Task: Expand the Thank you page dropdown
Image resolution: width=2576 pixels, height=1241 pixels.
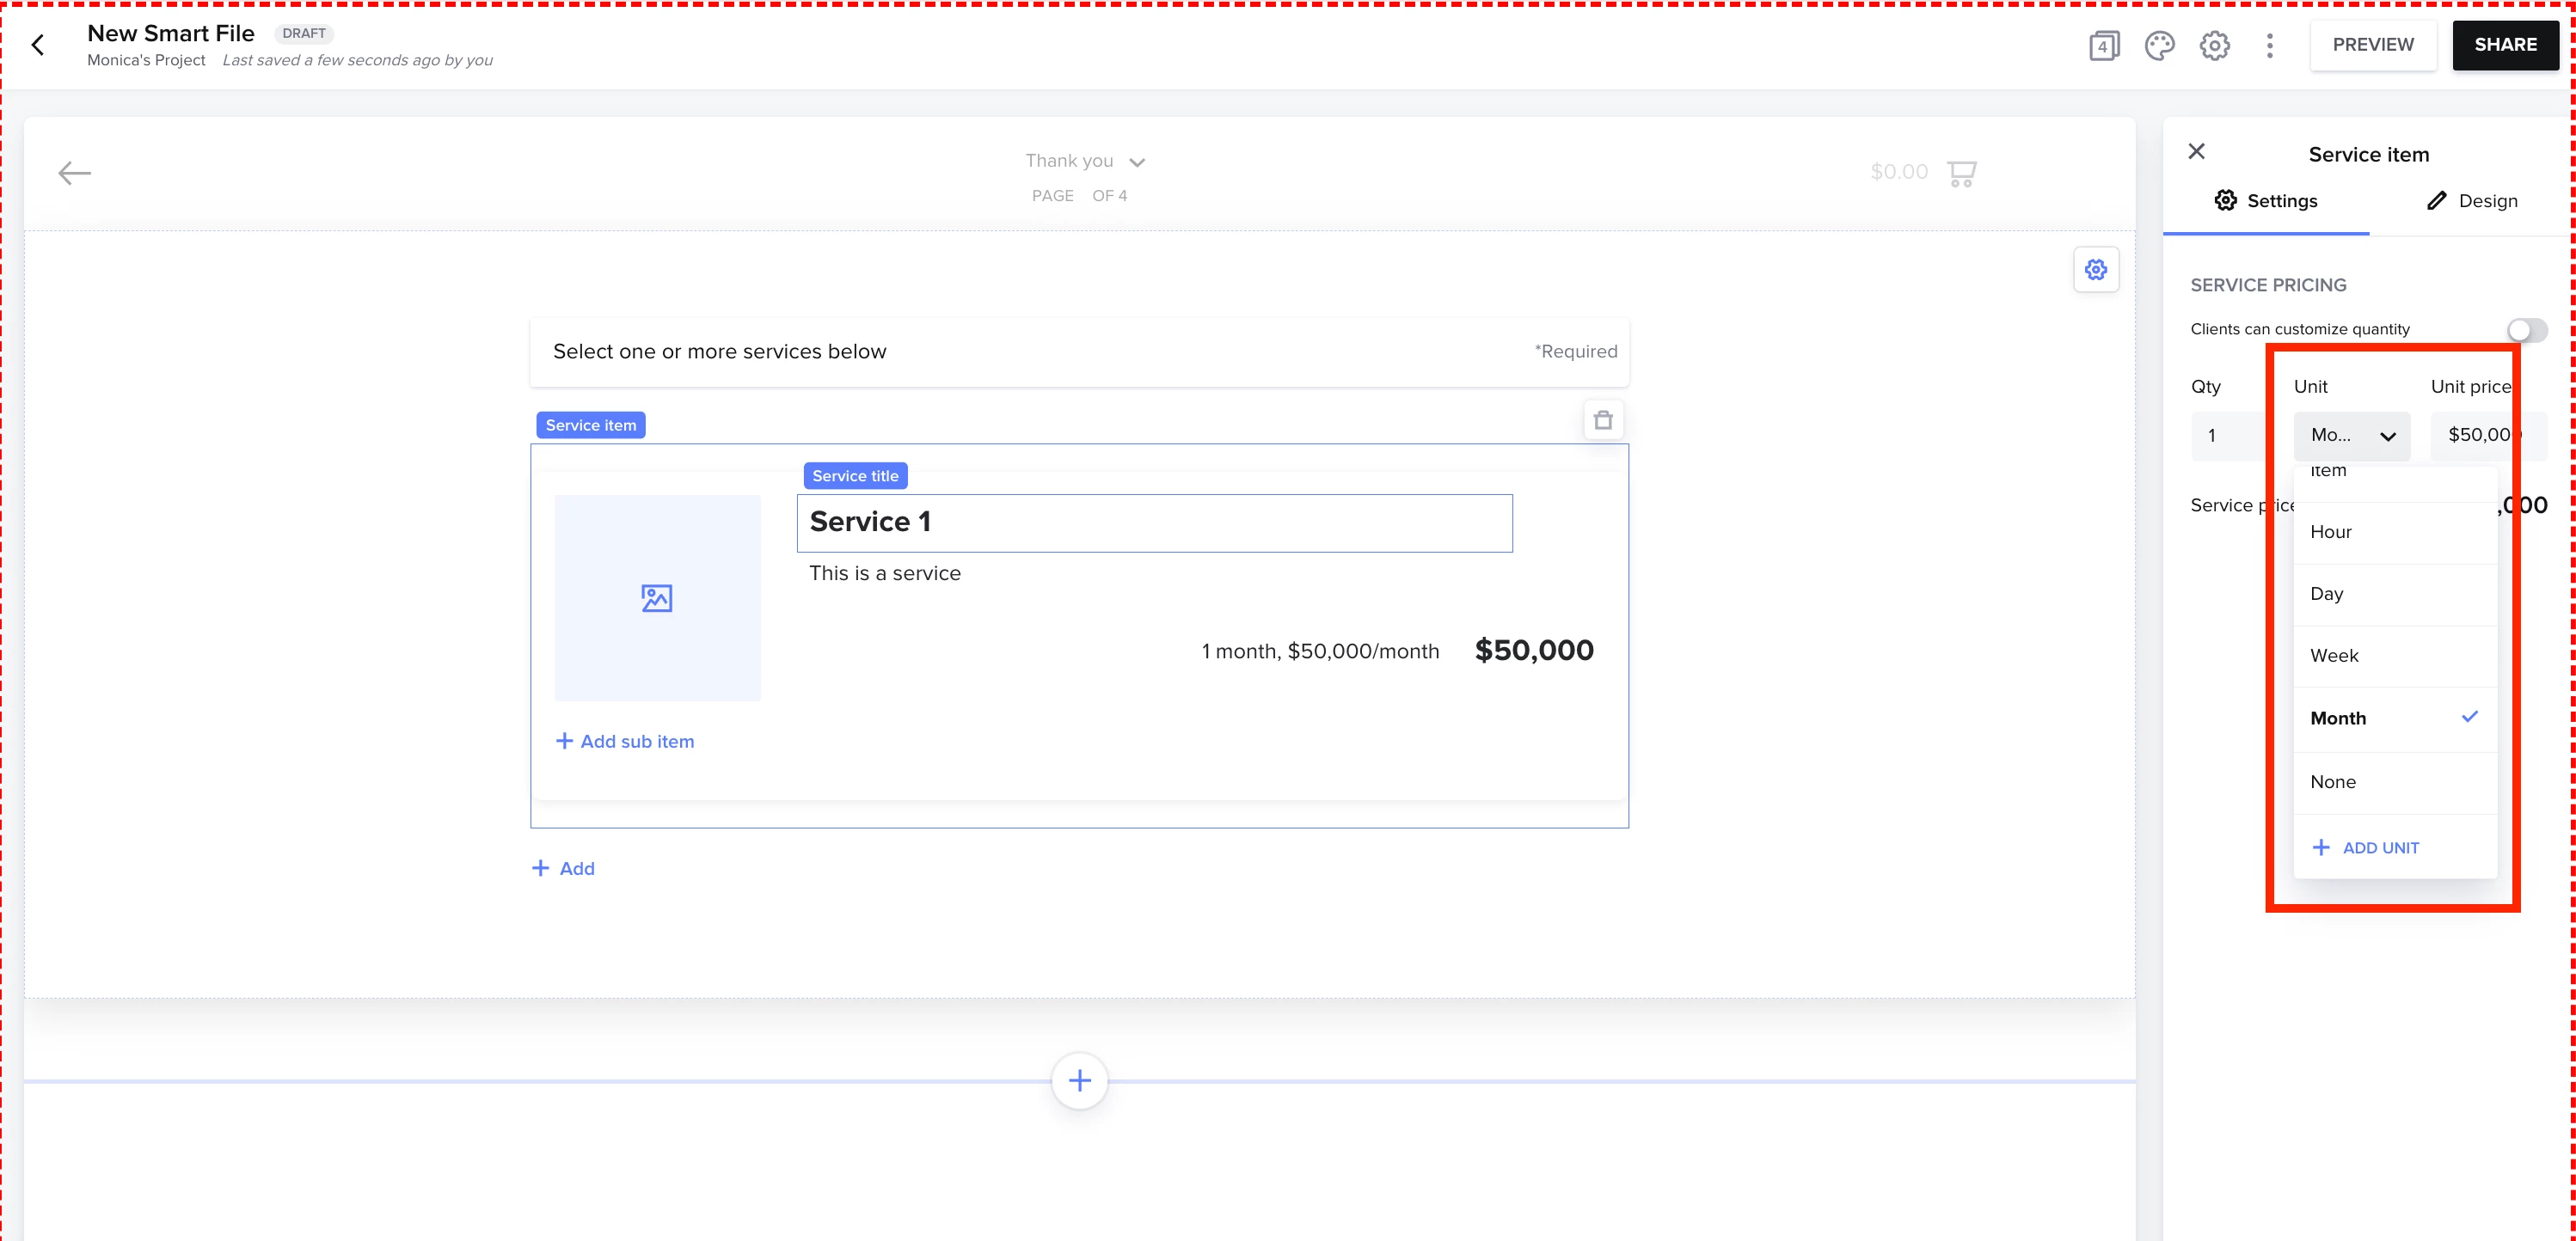Action: click(x=1136, y=162)
